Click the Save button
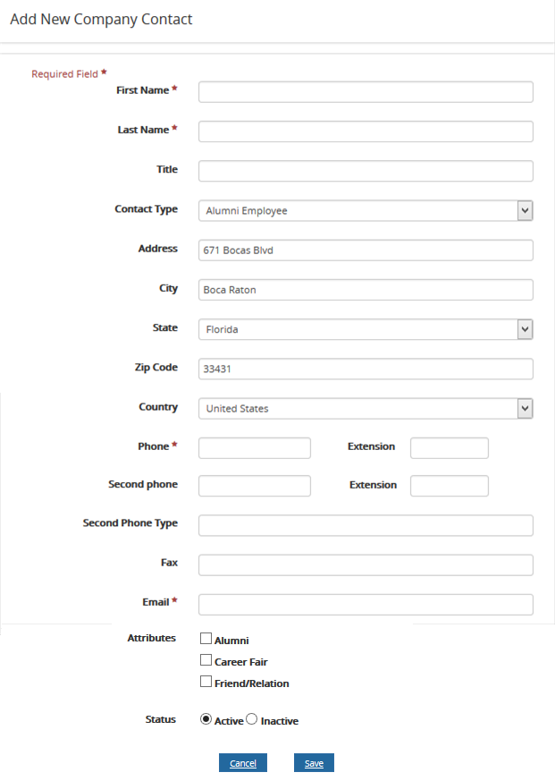Viewport: 555px width, 781px height. coord(314,762)
